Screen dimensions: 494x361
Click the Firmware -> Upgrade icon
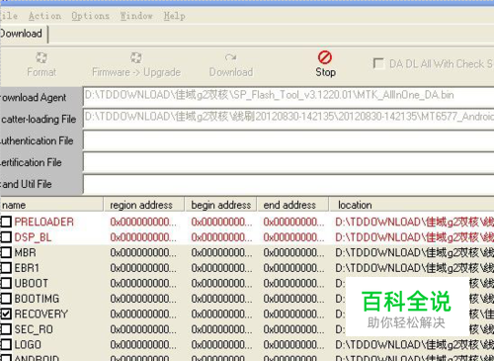(x=136, y=57)
